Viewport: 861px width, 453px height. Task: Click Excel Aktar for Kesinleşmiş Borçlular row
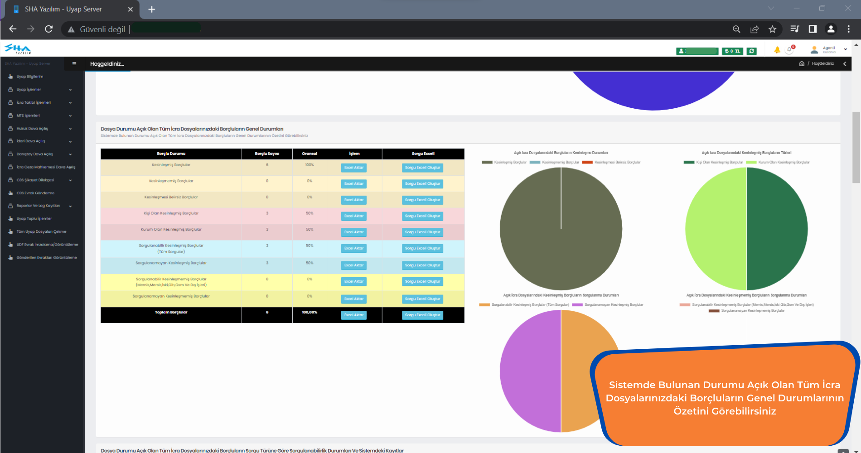point(353,168)
